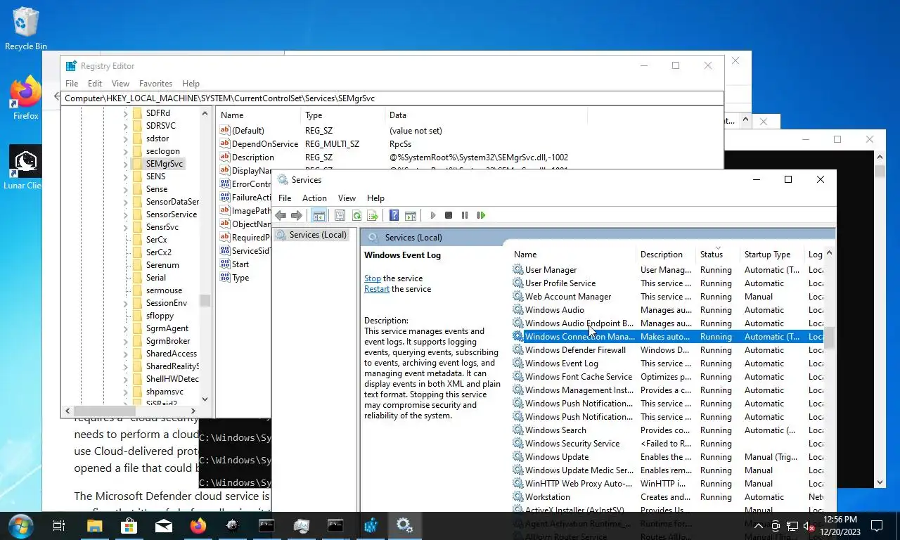Click the Firefox desktop shortcut
900x540 pixels.
(x=26, y=98)
